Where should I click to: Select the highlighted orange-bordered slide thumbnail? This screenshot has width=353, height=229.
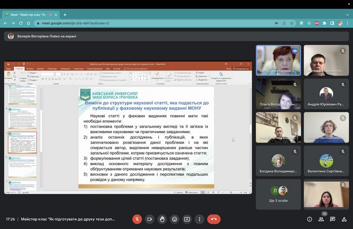pyautogui.click(x=22, y=143)
